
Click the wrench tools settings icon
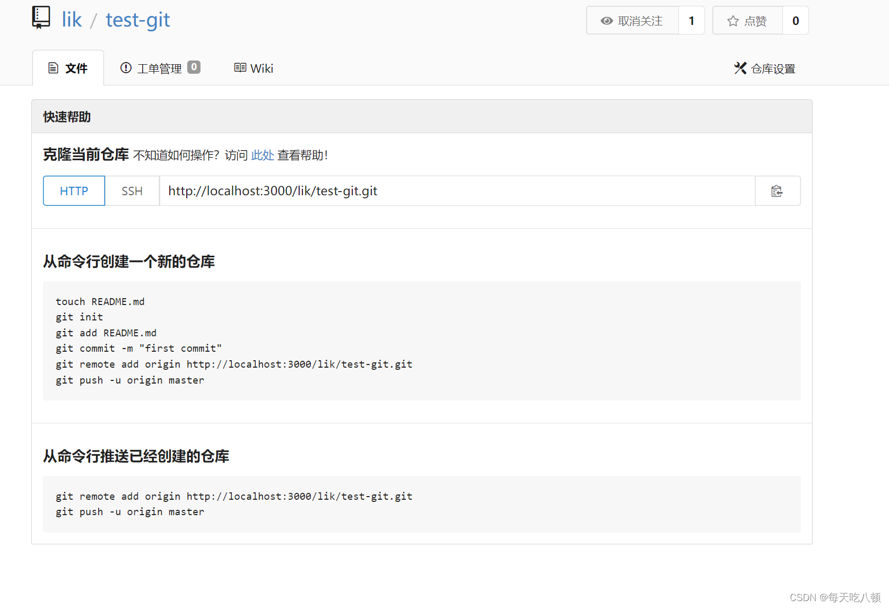click(740, 68)
